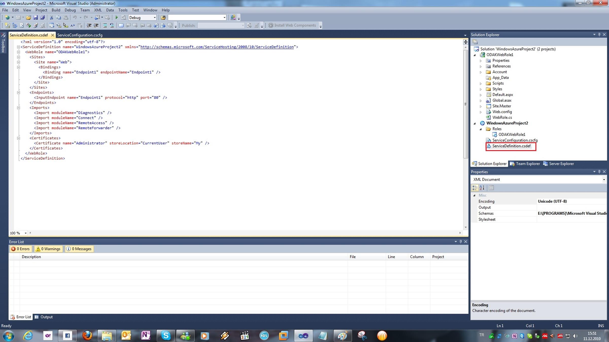
Task: Click the Description column header
Action: 183,257
